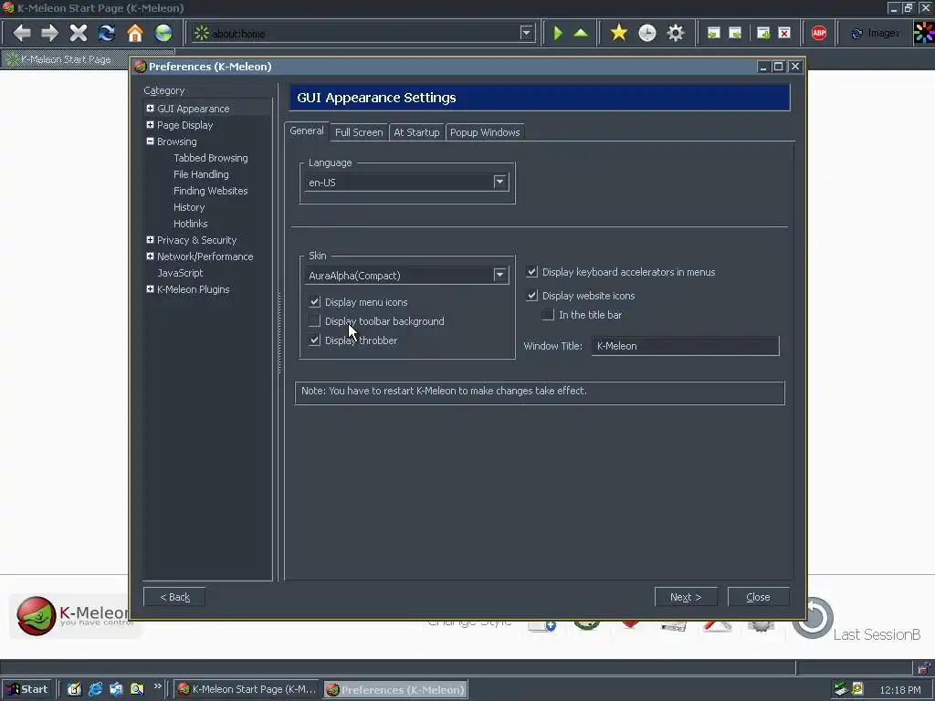Stop page loading with the X icon
Viewport: 935px width, 701px height.
79,33
